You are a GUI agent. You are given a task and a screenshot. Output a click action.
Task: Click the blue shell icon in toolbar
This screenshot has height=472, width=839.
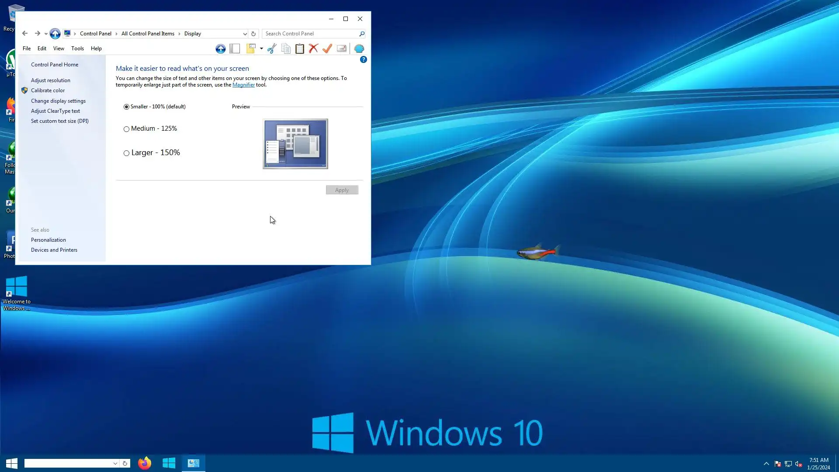coord(359,49)
